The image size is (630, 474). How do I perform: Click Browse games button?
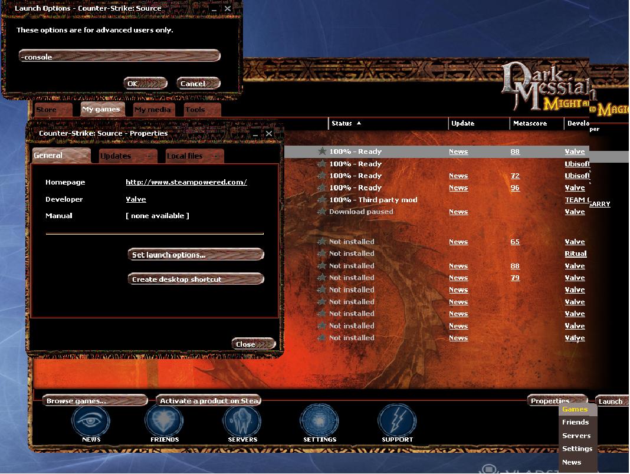point(95,400)
